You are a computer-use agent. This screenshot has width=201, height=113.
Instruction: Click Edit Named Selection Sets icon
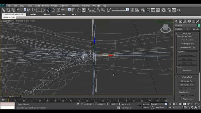pyautogui.click(x=109, y=10)
